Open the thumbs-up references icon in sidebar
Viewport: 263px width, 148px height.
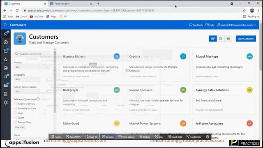click(5, 59)
